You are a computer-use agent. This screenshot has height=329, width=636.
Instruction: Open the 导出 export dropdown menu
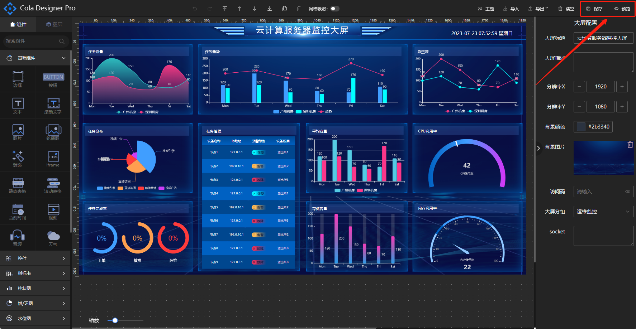(x=538, y=9)
